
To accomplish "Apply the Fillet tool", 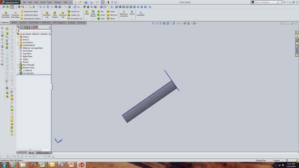I will (x=87, y=12).
